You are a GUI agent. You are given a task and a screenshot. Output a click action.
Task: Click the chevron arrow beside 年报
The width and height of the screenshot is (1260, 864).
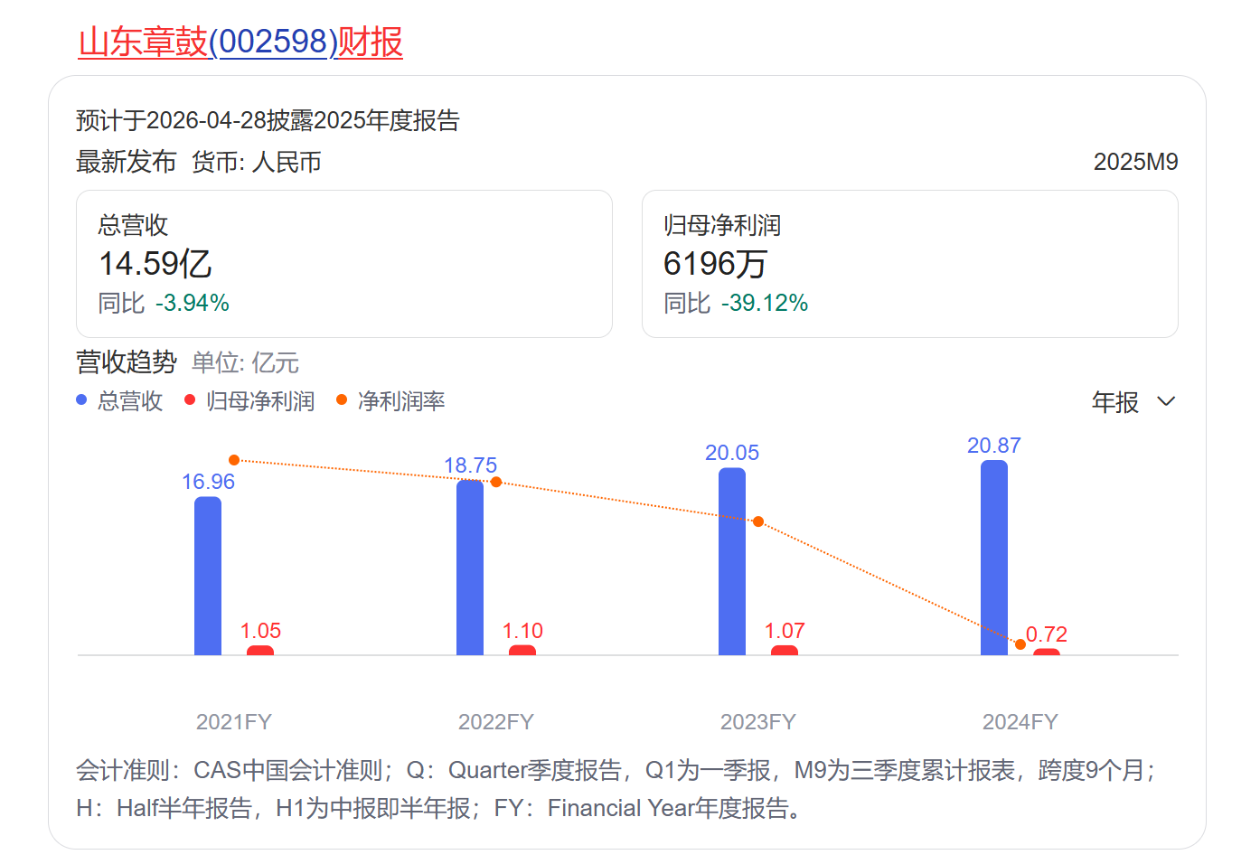(x=1166, y=401)
